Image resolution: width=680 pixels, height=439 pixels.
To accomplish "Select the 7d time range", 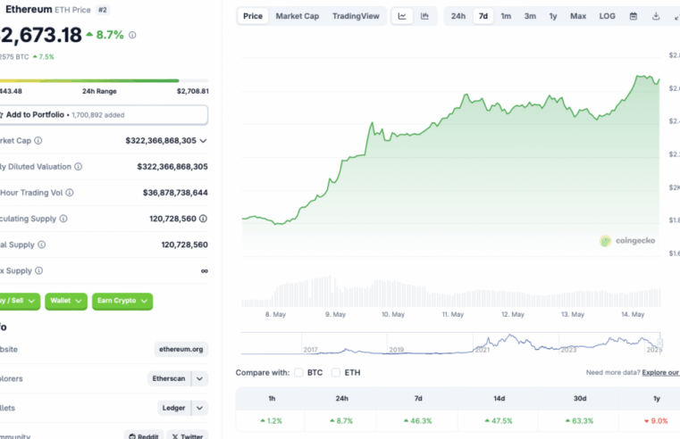I will click(483, 16).
